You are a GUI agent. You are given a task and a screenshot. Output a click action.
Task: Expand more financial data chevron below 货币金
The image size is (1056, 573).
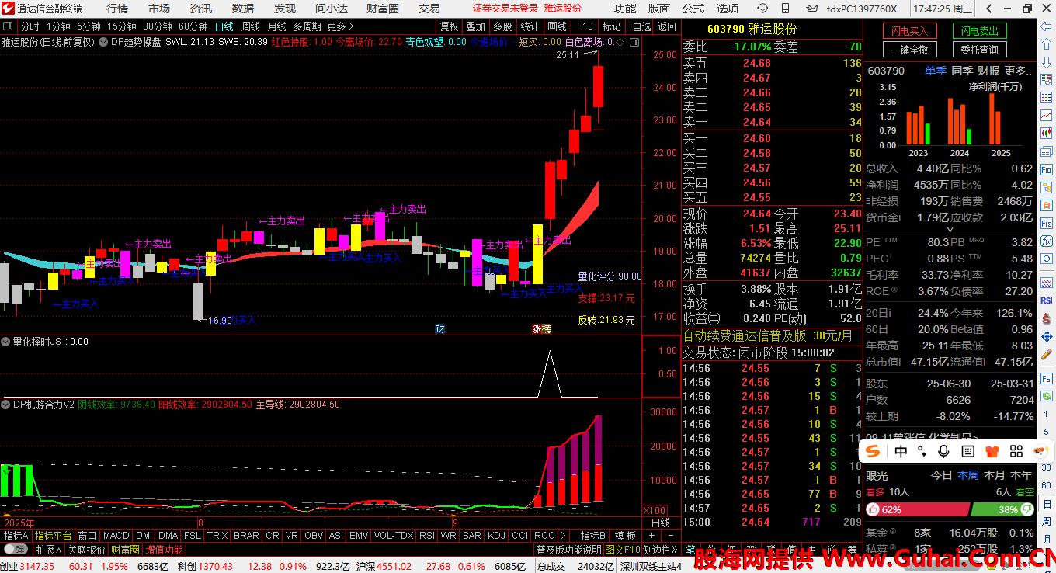click(x=948, y=230)
